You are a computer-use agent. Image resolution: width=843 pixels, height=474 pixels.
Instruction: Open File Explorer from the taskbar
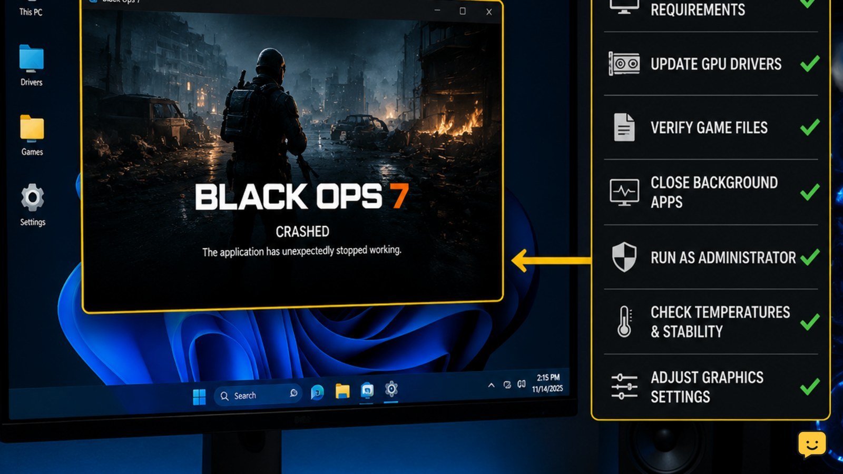342,391
